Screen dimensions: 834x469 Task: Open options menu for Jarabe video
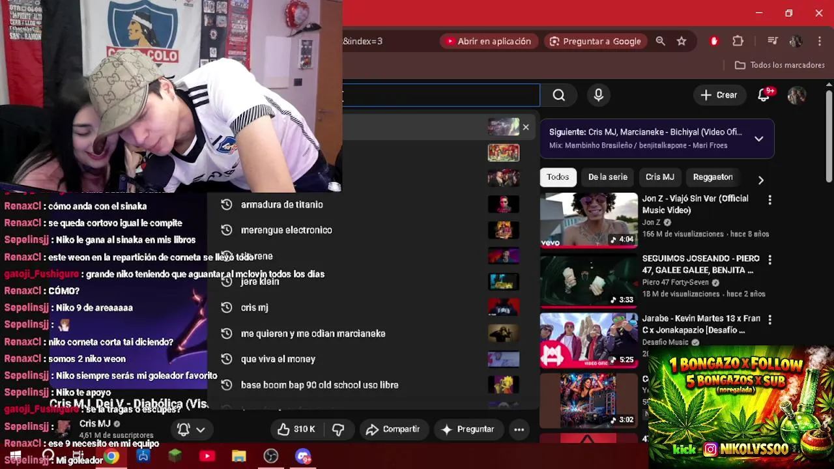click(769, 320)
